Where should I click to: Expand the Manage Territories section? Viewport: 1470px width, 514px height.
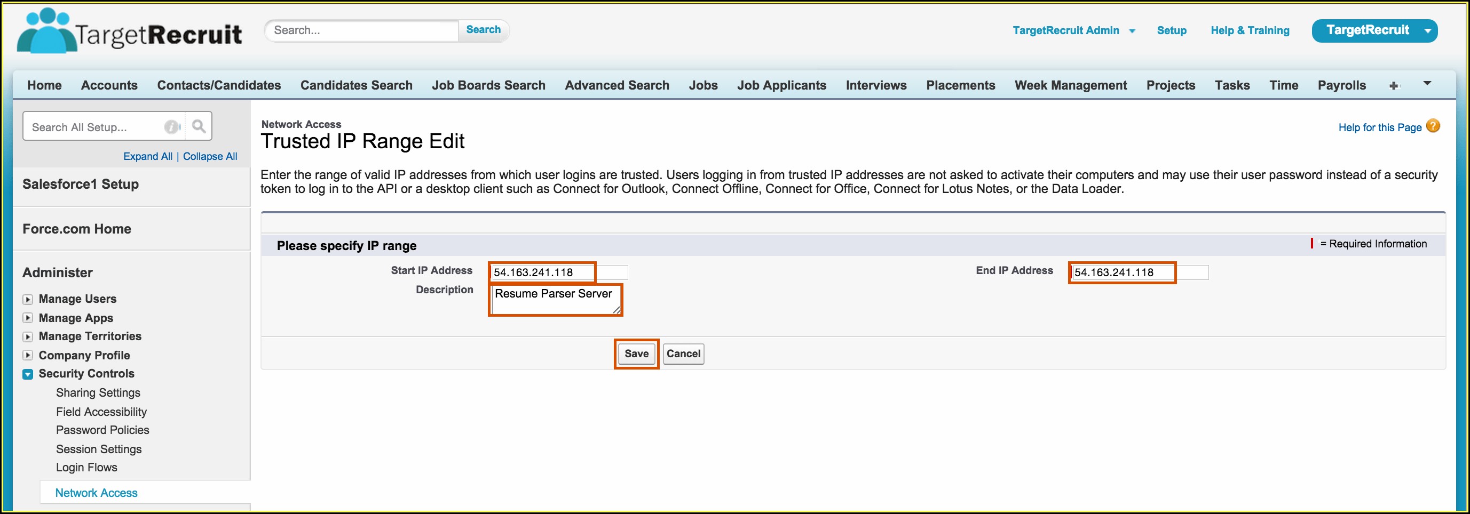[27, 337]
